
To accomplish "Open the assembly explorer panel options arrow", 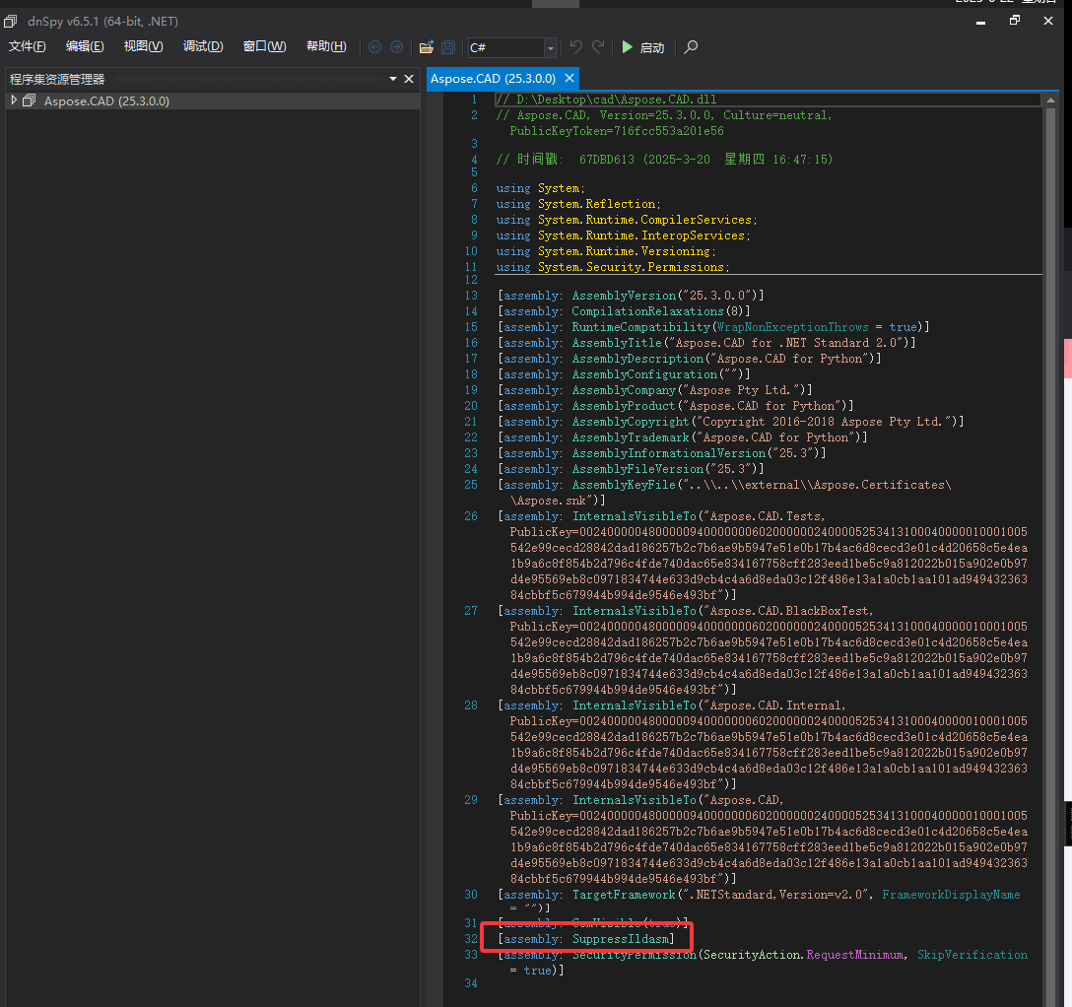I will [393, 79].
